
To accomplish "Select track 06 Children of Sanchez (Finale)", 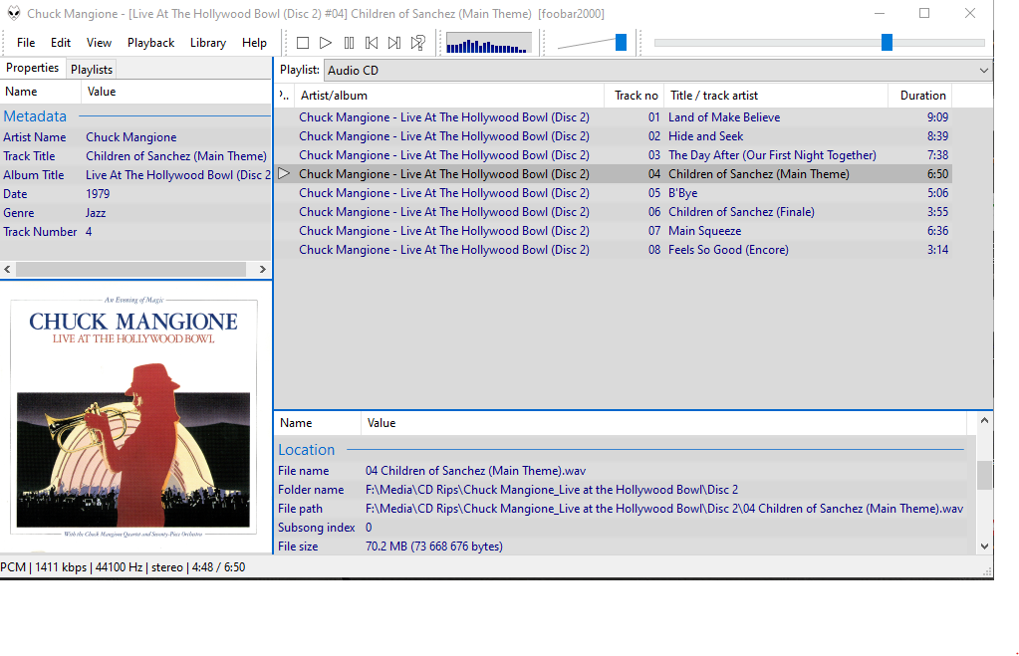I will 614,211.
